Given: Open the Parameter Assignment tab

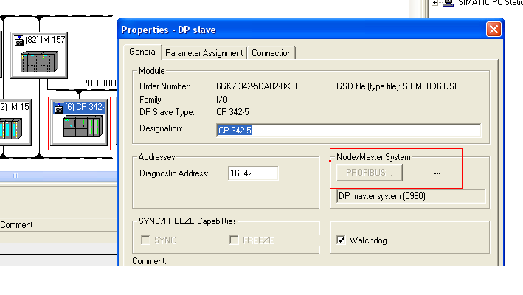Looking at the screenshot, I should 204,53.
